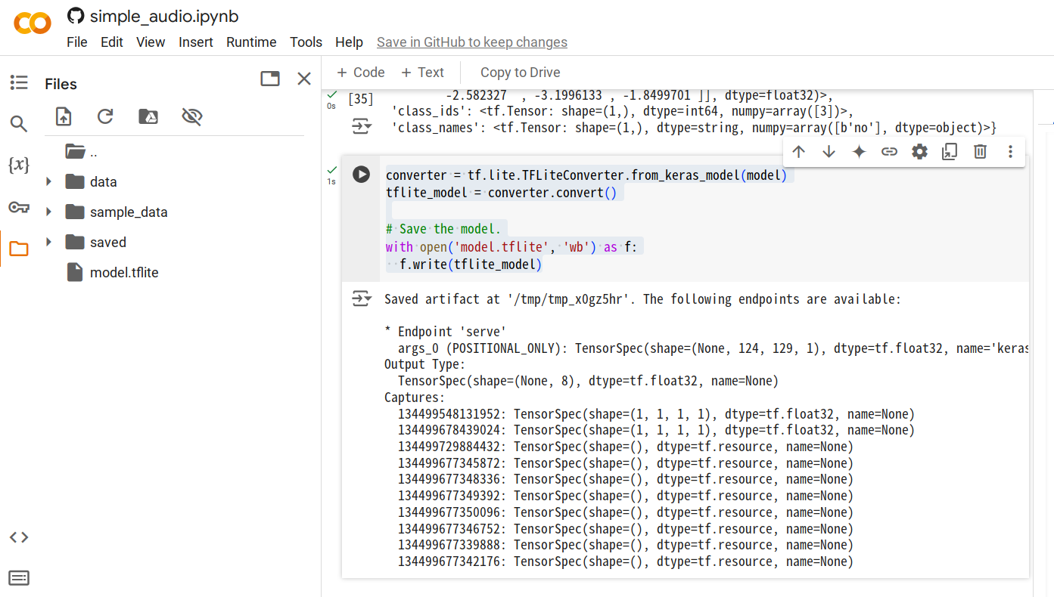Open the Tools menu

(x=306, y=42)
